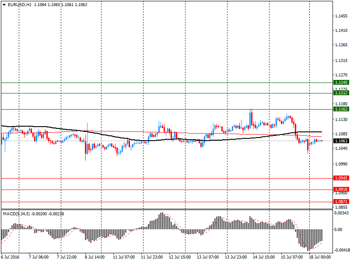Click the 6 Jul 2016 time axis label
This screenshot has height=262, width=350.
click(10, 257)
